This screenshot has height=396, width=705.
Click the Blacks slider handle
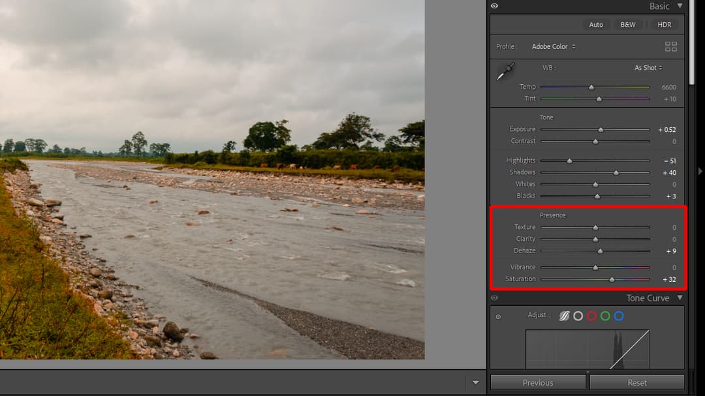tap(597, 196)
